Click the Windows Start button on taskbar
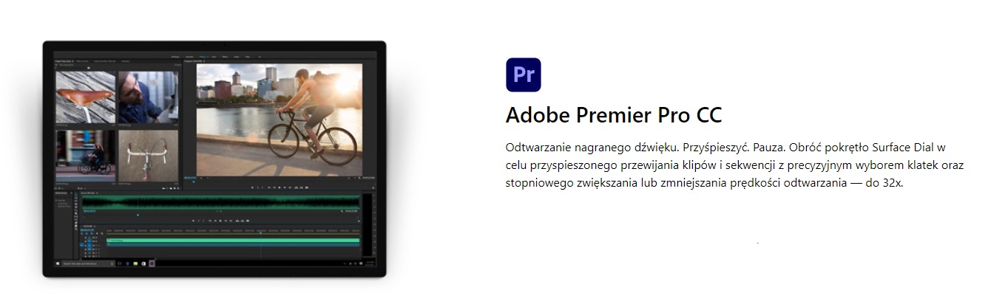988x304 pixels. pos(58,263)
